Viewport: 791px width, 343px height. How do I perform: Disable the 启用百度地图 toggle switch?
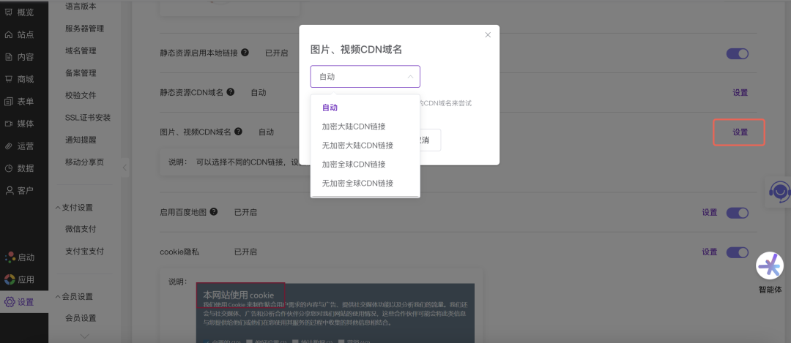pyautogui.click(x=737, y=213)
